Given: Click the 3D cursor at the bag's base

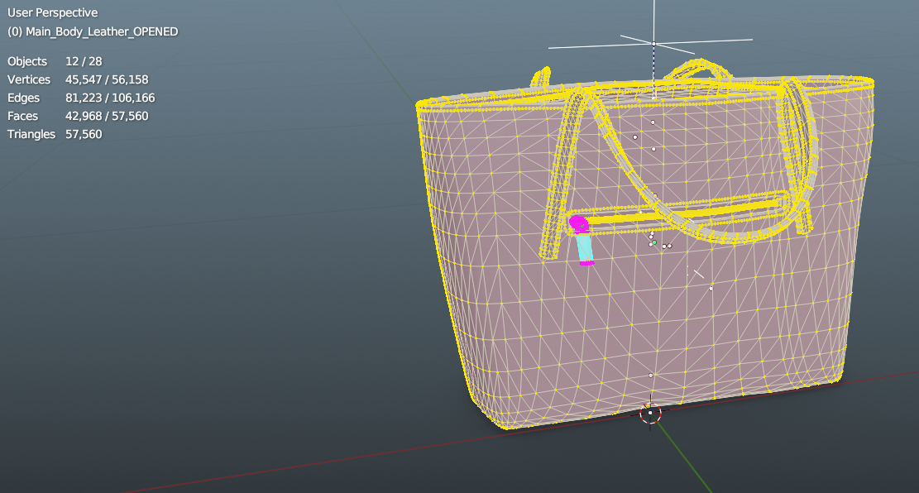Looking at the screenshot, I should pyautogui.click(x=650, y=412).
